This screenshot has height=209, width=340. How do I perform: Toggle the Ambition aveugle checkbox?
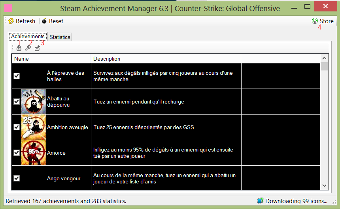pyautogui.click(x=17, y=127)
